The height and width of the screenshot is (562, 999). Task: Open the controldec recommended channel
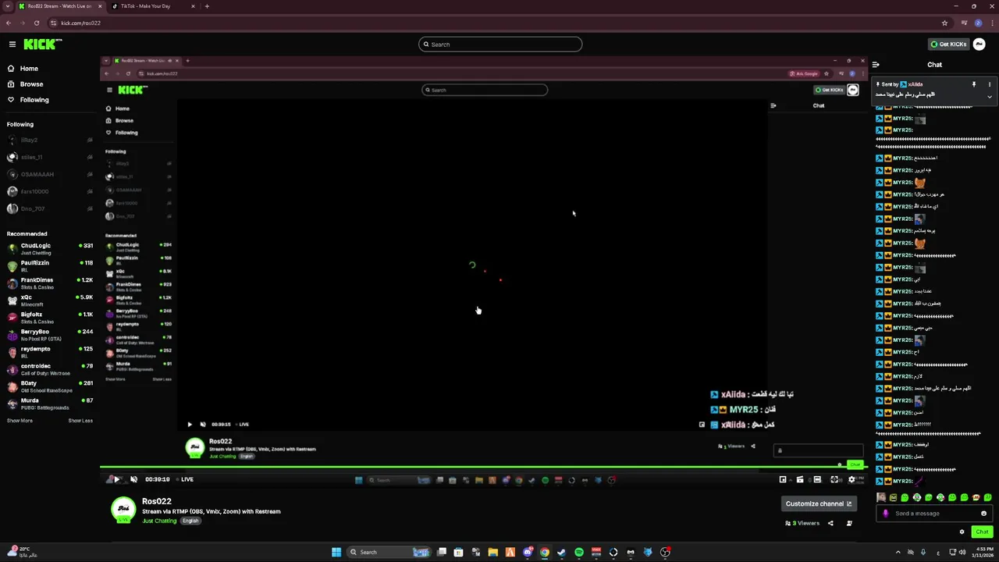50,369
